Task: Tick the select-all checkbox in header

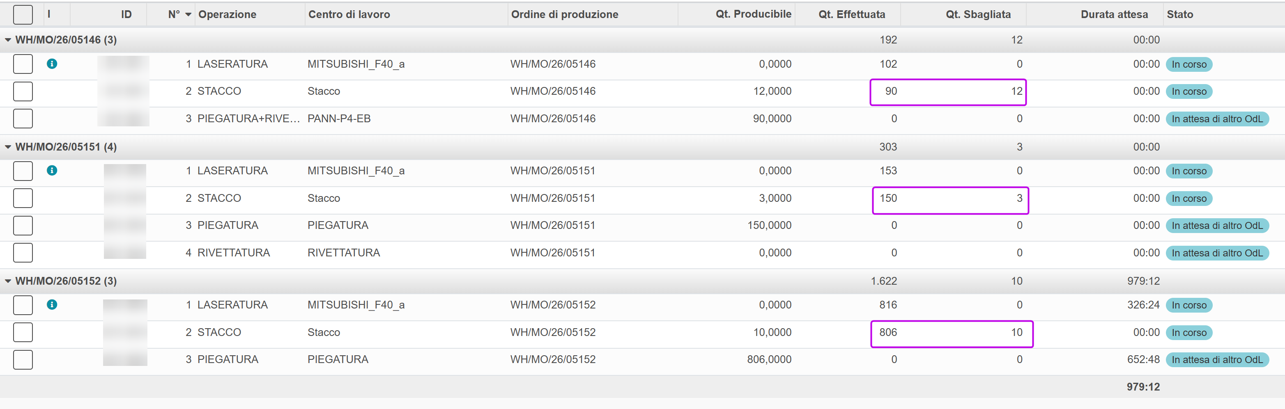Action: (23, 14)
